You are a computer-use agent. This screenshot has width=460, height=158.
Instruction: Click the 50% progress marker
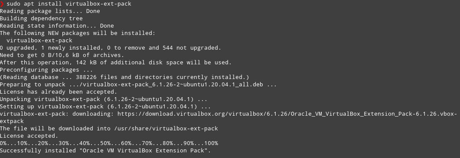tap(105, 143)
